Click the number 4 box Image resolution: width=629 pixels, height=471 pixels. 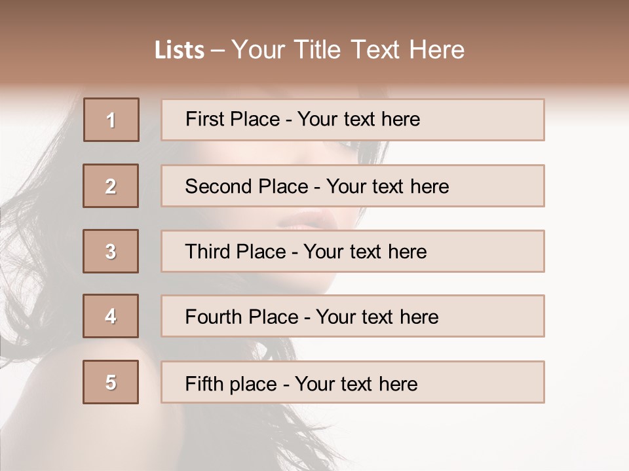[x=111, y=316]
